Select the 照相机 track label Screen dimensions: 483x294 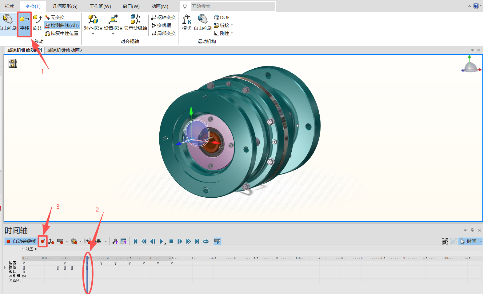tap(14, 276)
